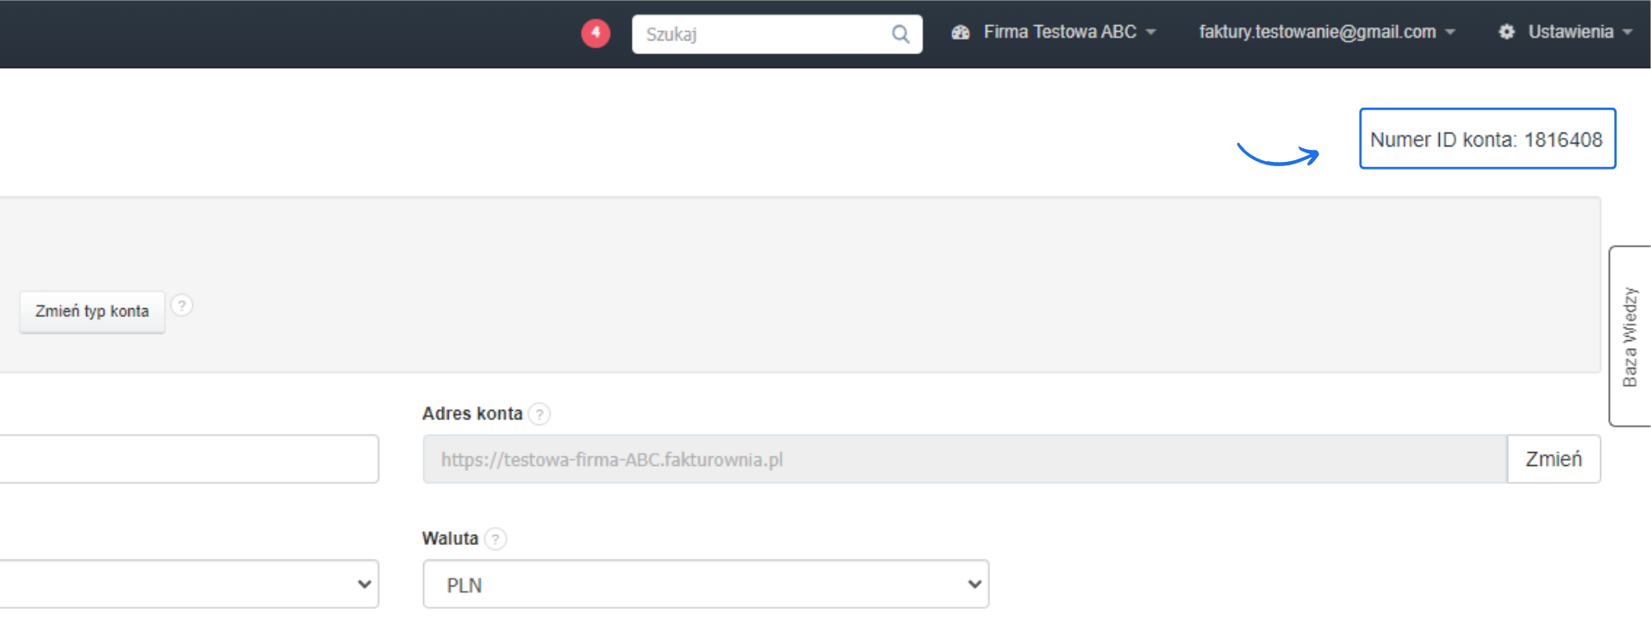The image size is (1651, 620).
Task: Click the Numer ID konta box
Action: point(1486,139)
